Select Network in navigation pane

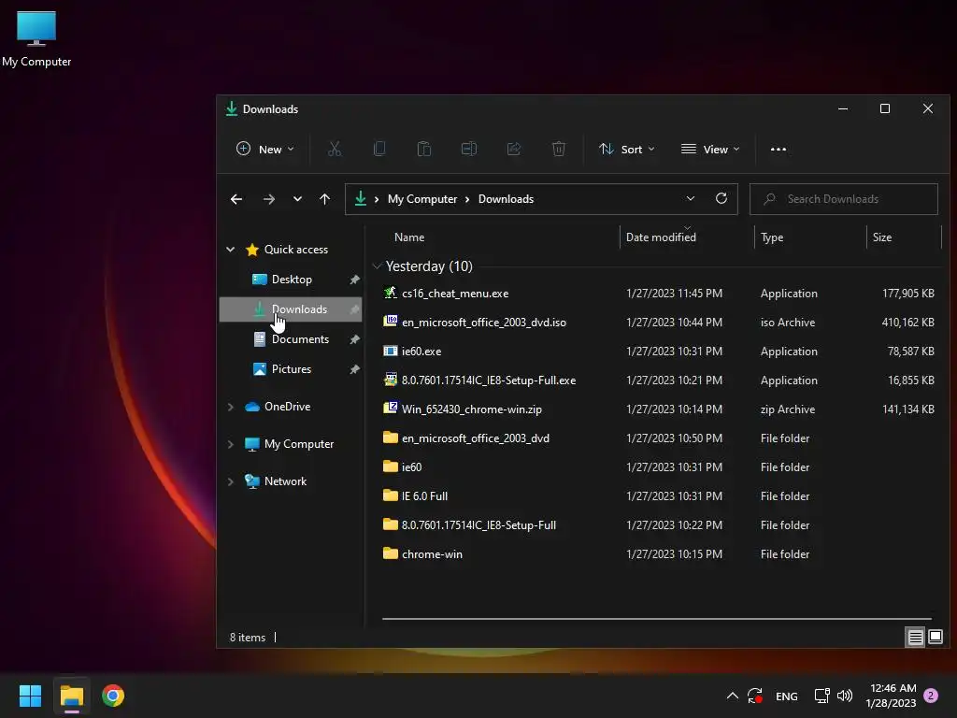(x=285, y=481)
